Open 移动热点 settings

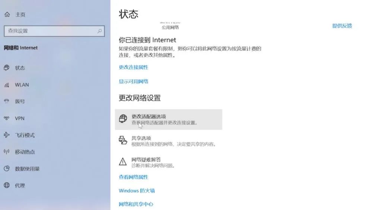(x=25, y=152)
